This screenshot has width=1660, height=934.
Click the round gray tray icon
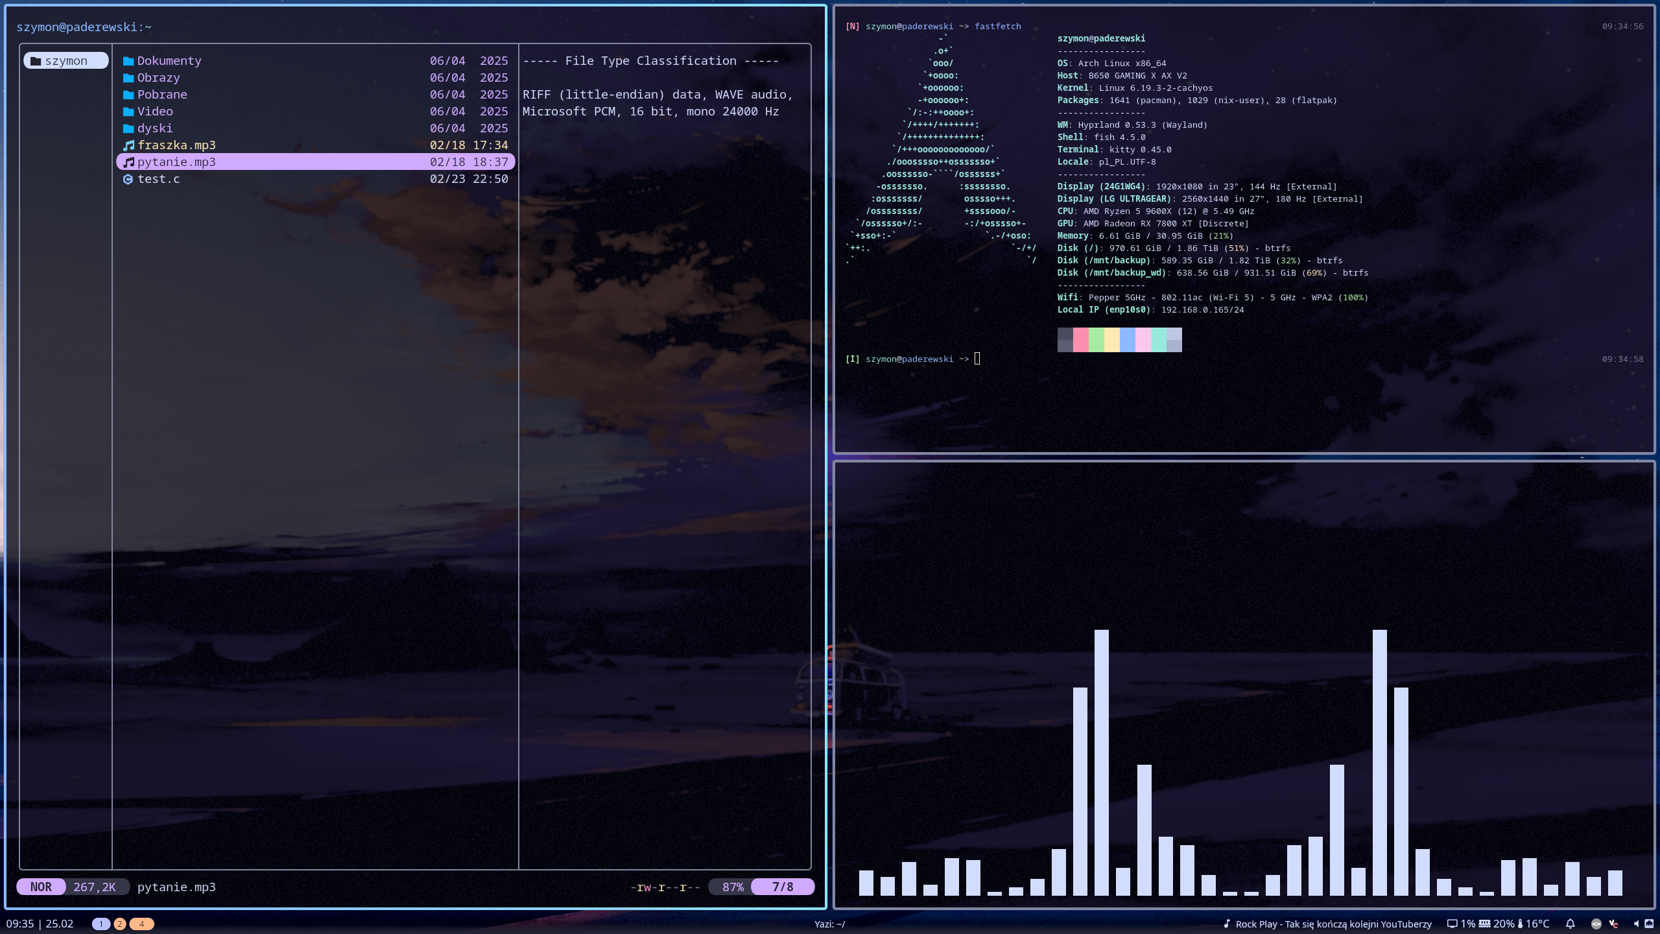[1596, 924]
